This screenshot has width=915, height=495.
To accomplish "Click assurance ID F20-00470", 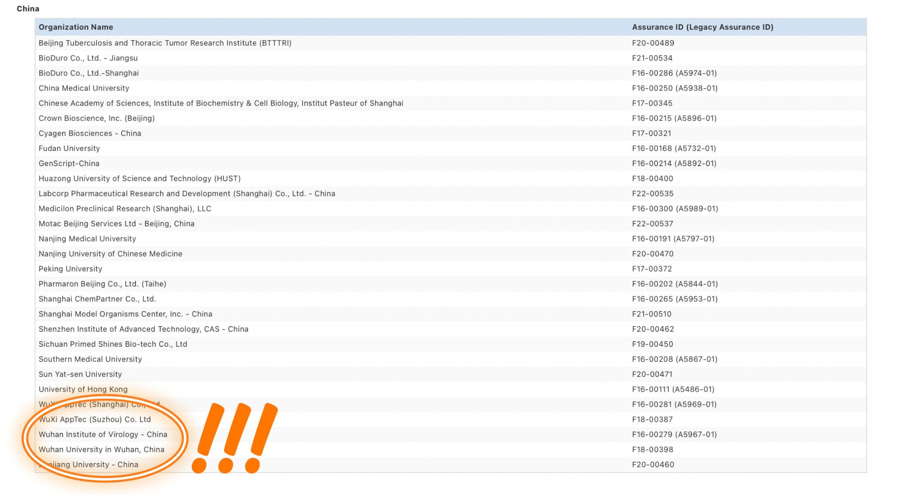I will (x=653, y=254).
